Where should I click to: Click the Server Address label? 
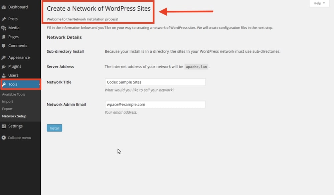[60, 67]
